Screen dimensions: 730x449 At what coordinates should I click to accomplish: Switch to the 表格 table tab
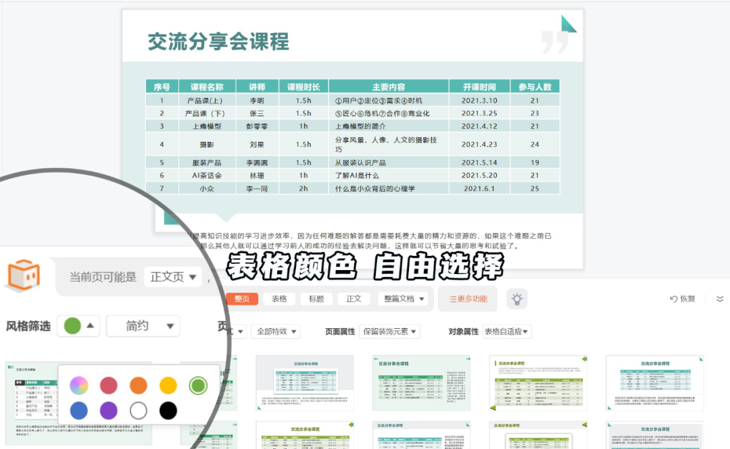coord(278,298)
